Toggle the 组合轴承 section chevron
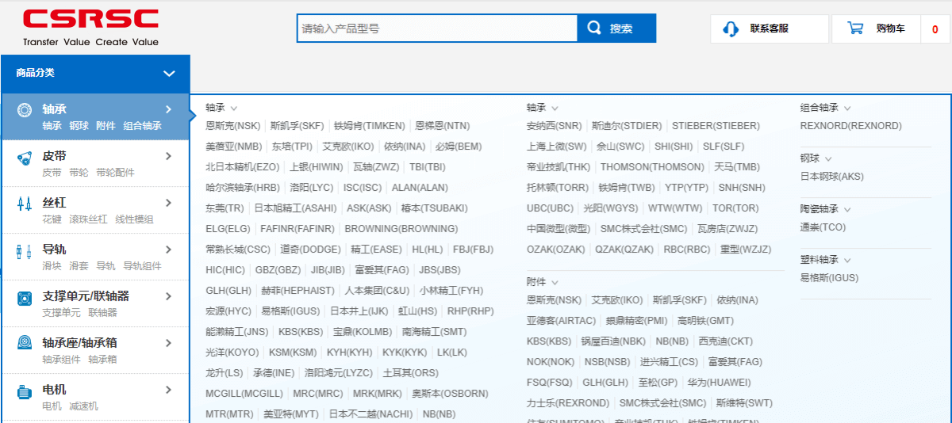 (x=847, y=109)
